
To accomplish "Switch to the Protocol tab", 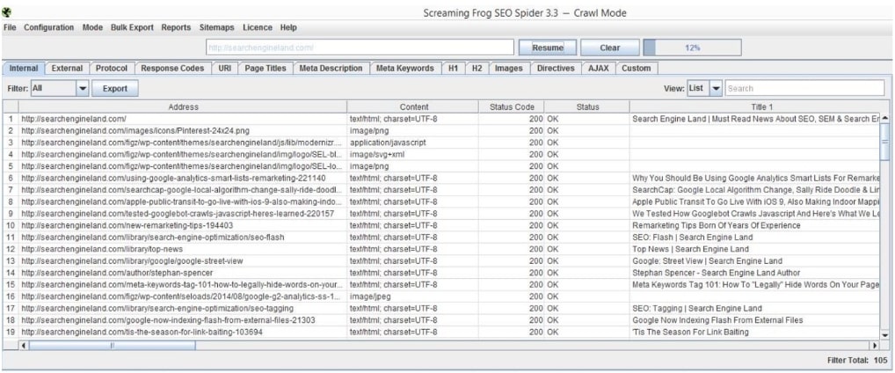I will (x=112, y=68).
